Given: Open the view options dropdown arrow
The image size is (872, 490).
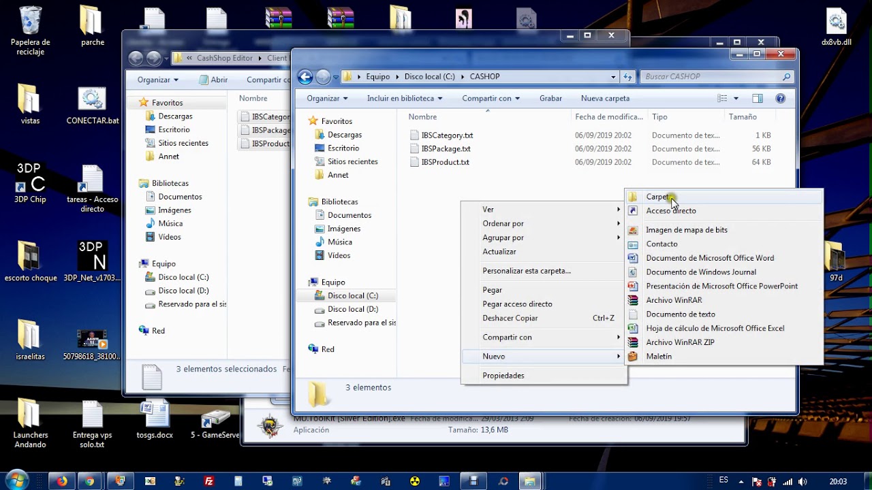Looking at the screenshot, I should [x=736, y=99].
